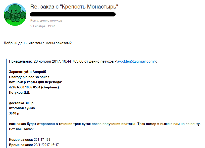Click the order time 20/11/2017 16:17
Image resolution: width=205 pixels, height=148 pixels.
[x=46, y=145]
